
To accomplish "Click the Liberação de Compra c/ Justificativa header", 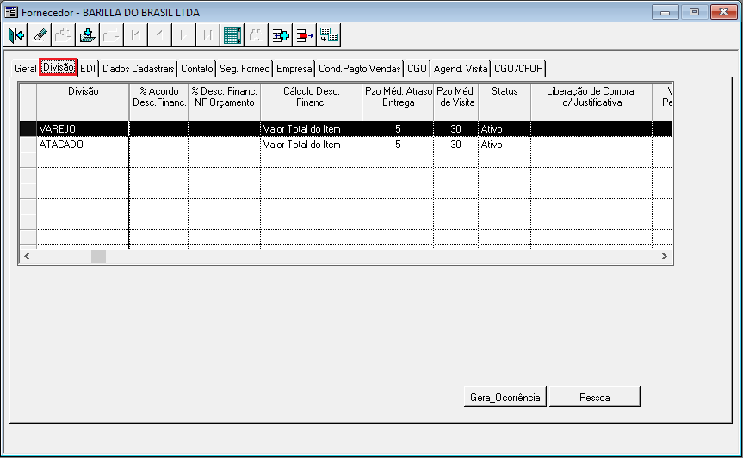I will [591, 102].
